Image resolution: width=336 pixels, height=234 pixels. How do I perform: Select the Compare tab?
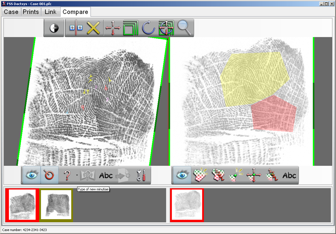coord(75,12)
